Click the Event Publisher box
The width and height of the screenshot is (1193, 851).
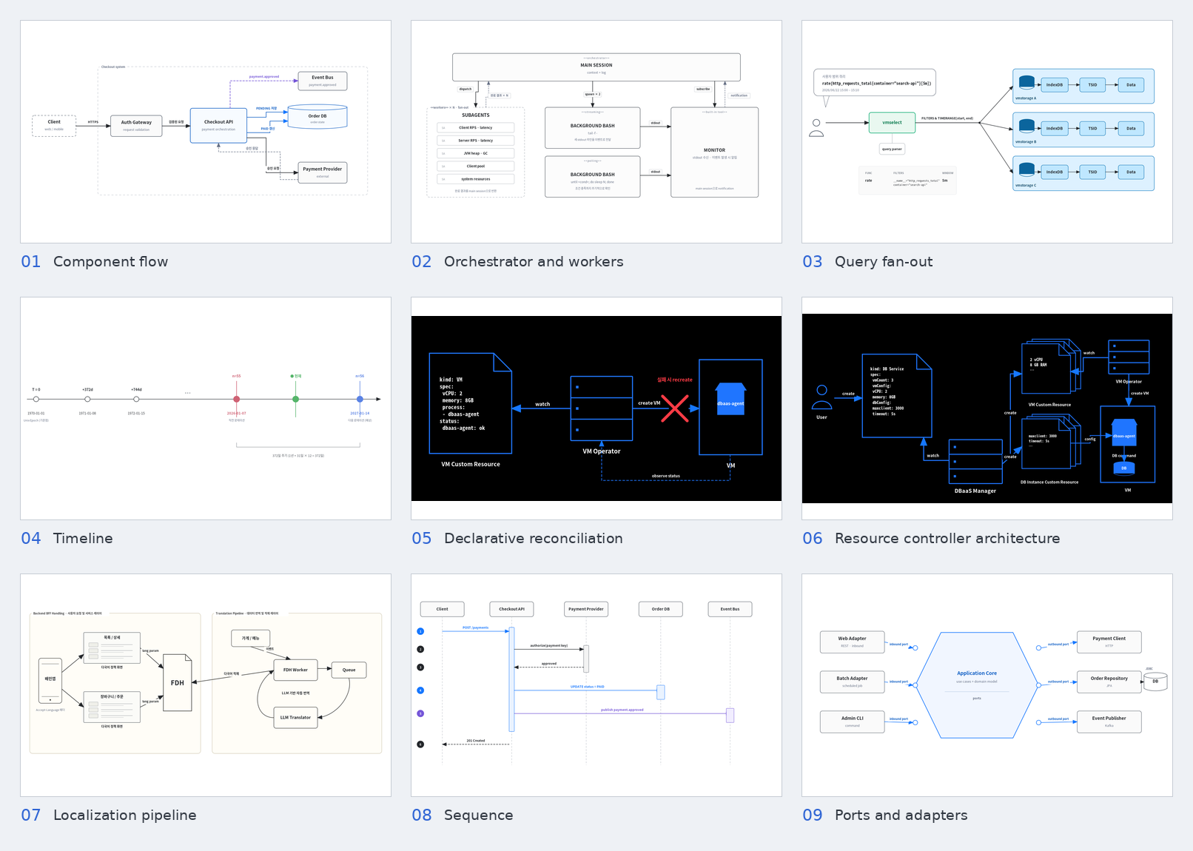pyautogui.click(x=1109, y=721)
